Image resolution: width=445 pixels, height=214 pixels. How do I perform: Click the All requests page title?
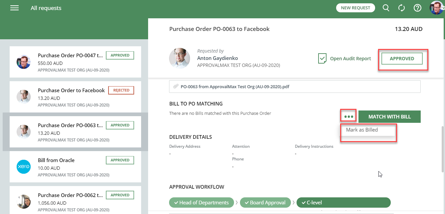pos(46,8)
